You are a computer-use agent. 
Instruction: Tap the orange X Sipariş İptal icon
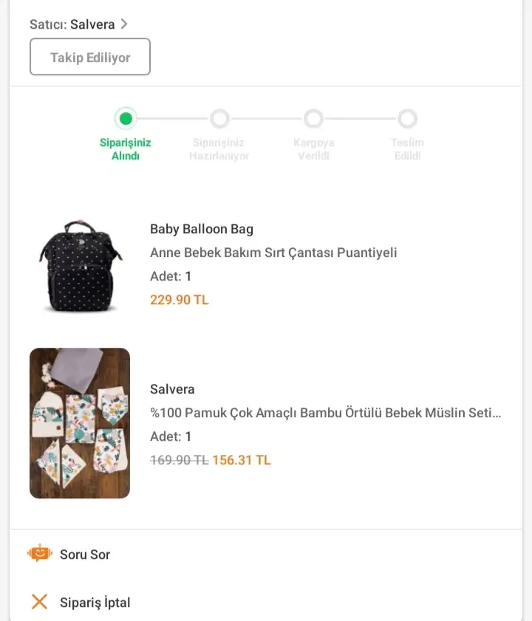click(x=40, y=602)
